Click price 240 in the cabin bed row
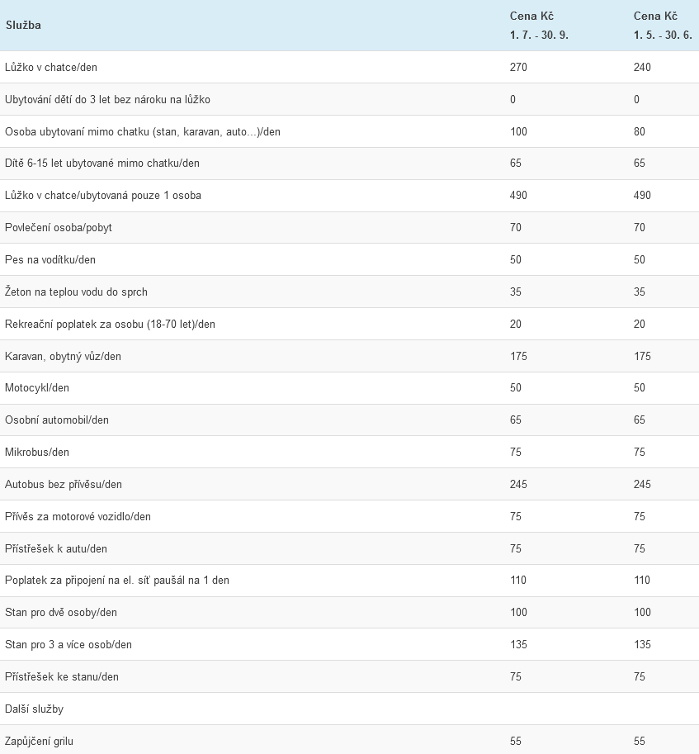This screenshot has height=754, width=699. (x=642, y=67)
